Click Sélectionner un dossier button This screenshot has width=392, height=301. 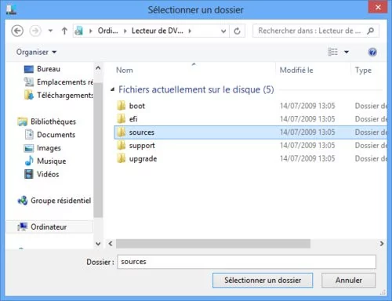click(263, 280)
